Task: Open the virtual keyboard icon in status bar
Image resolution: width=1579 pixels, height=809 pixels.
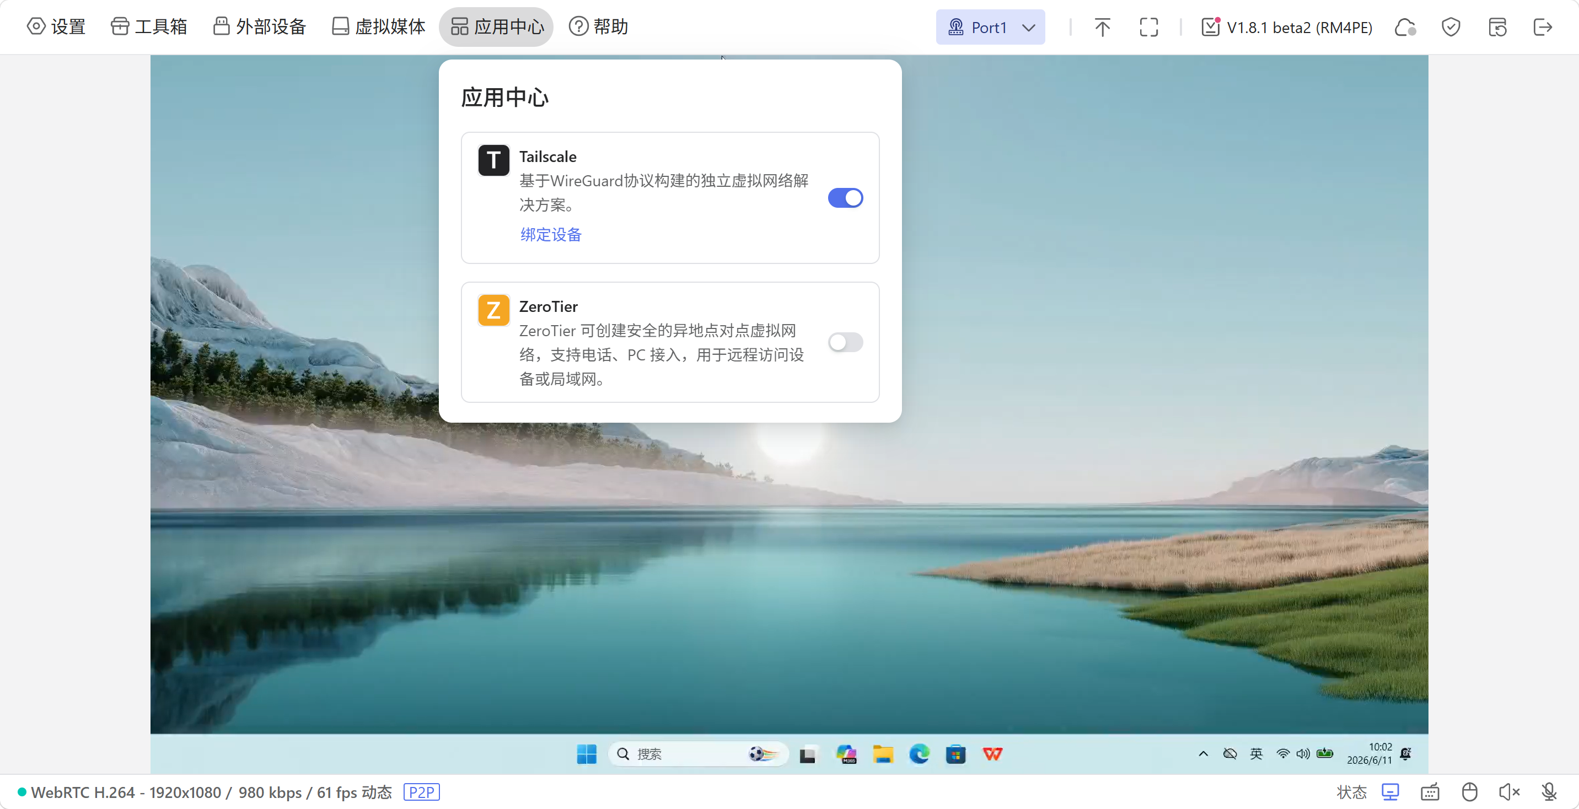Action: pos(1430,792)
